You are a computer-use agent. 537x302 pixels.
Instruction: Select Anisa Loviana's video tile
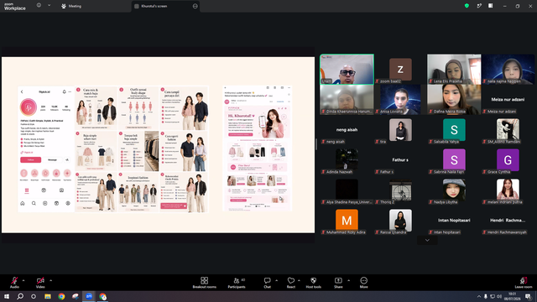(x=400, y=99)
